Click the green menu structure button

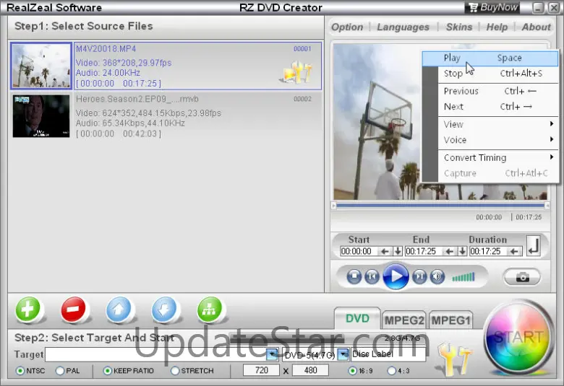pos(210,309)
